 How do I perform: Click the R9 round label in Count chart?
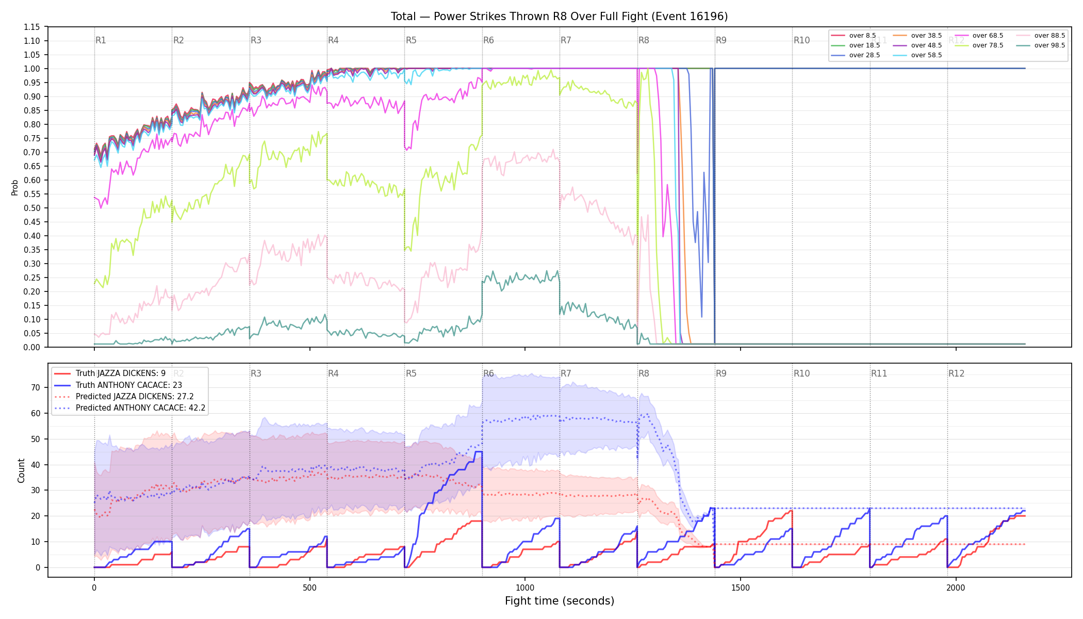721,373
